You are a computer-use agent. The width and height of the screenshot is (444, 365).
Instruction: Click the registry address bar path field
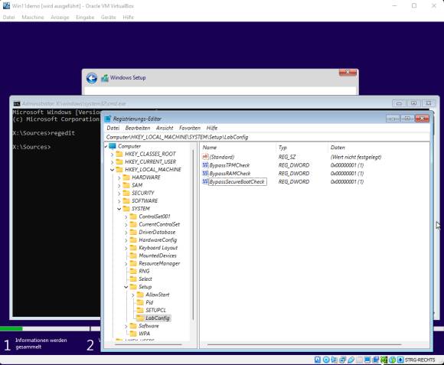267,137
